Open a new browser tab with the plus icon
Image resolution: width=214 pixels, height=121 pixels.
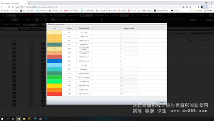(x=30, y=3)
